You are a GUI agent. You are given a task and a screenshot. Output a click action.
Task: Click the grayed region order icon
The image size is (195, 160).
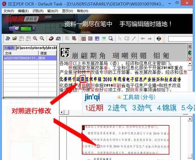127,39
